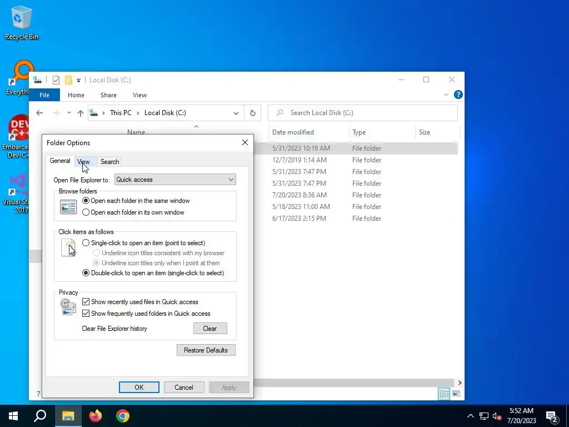Click This PC in the address path

[x=121, y=113]
